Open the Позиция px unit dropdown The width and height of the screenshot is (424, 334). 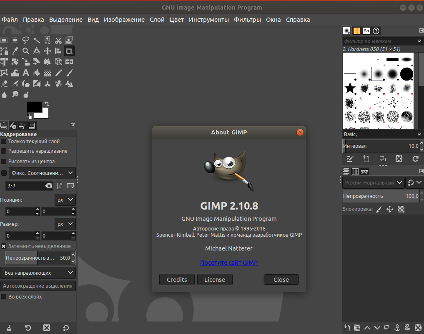[65, 200]
